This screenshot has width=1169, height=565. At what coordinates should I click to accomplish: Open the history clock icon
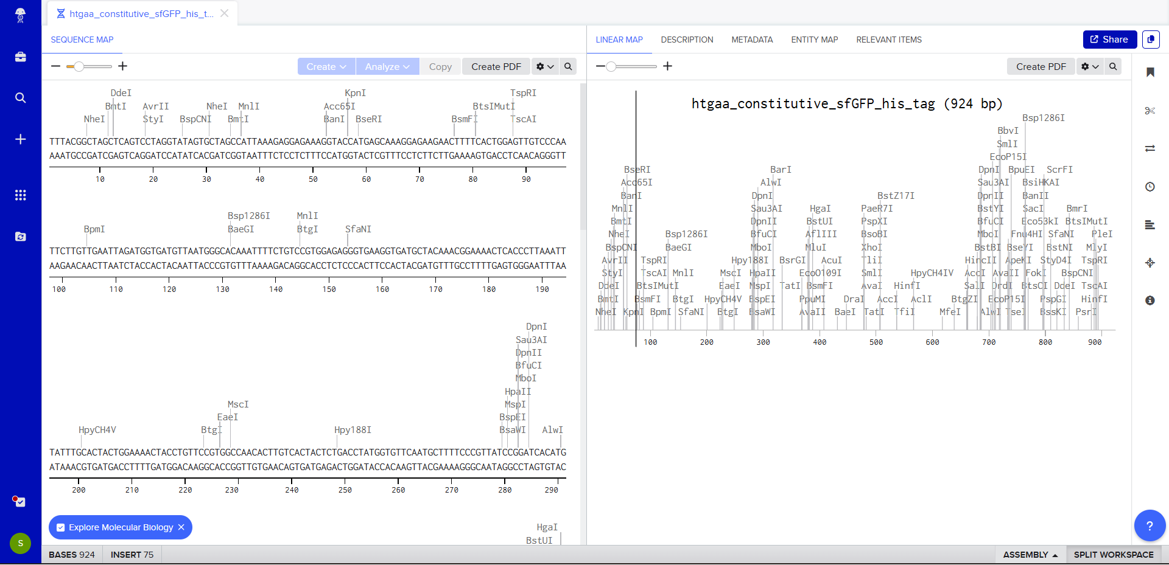coord(1150,187)
